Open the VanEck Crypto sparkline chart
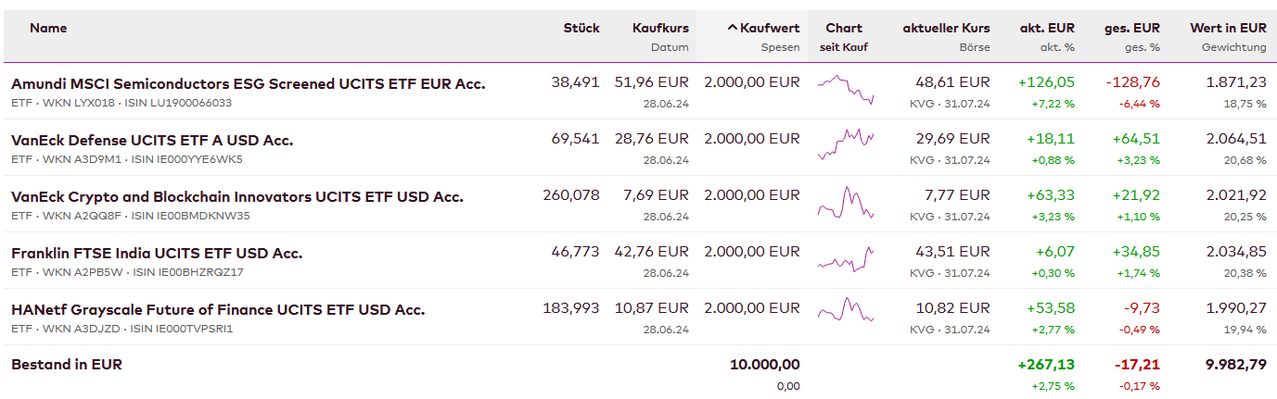 point(845,203)
